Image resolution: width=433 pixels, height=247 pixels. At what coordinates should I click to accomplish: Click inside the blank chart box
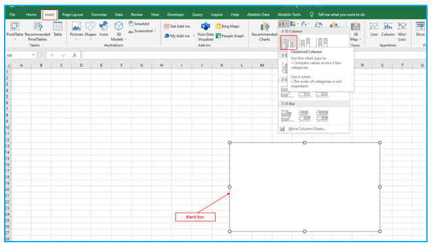305,187
